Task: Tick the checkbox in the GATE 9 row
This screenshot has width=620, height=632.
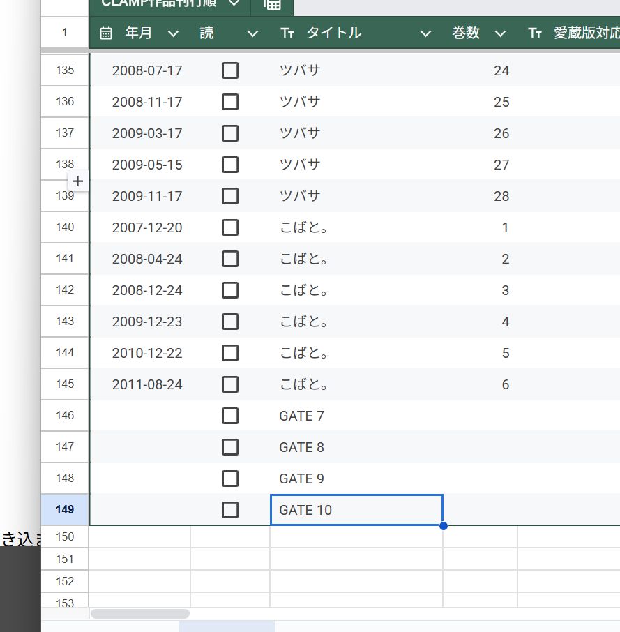Action: 230,479
